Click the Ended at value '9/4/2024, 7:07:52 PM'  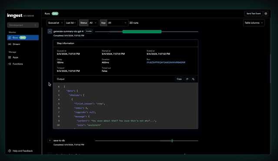(158, 54)
